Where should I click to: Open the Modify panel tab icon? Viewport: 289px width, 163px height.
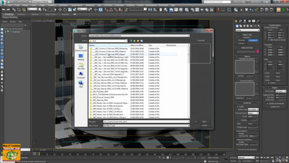(240, 21)
